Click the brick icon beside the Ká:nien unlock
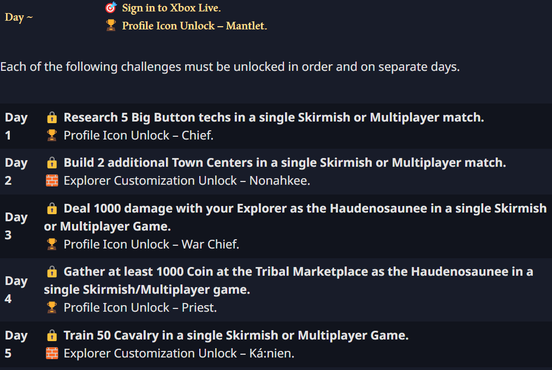Viewport: 552px width, 370px height. tap(52, 353)
